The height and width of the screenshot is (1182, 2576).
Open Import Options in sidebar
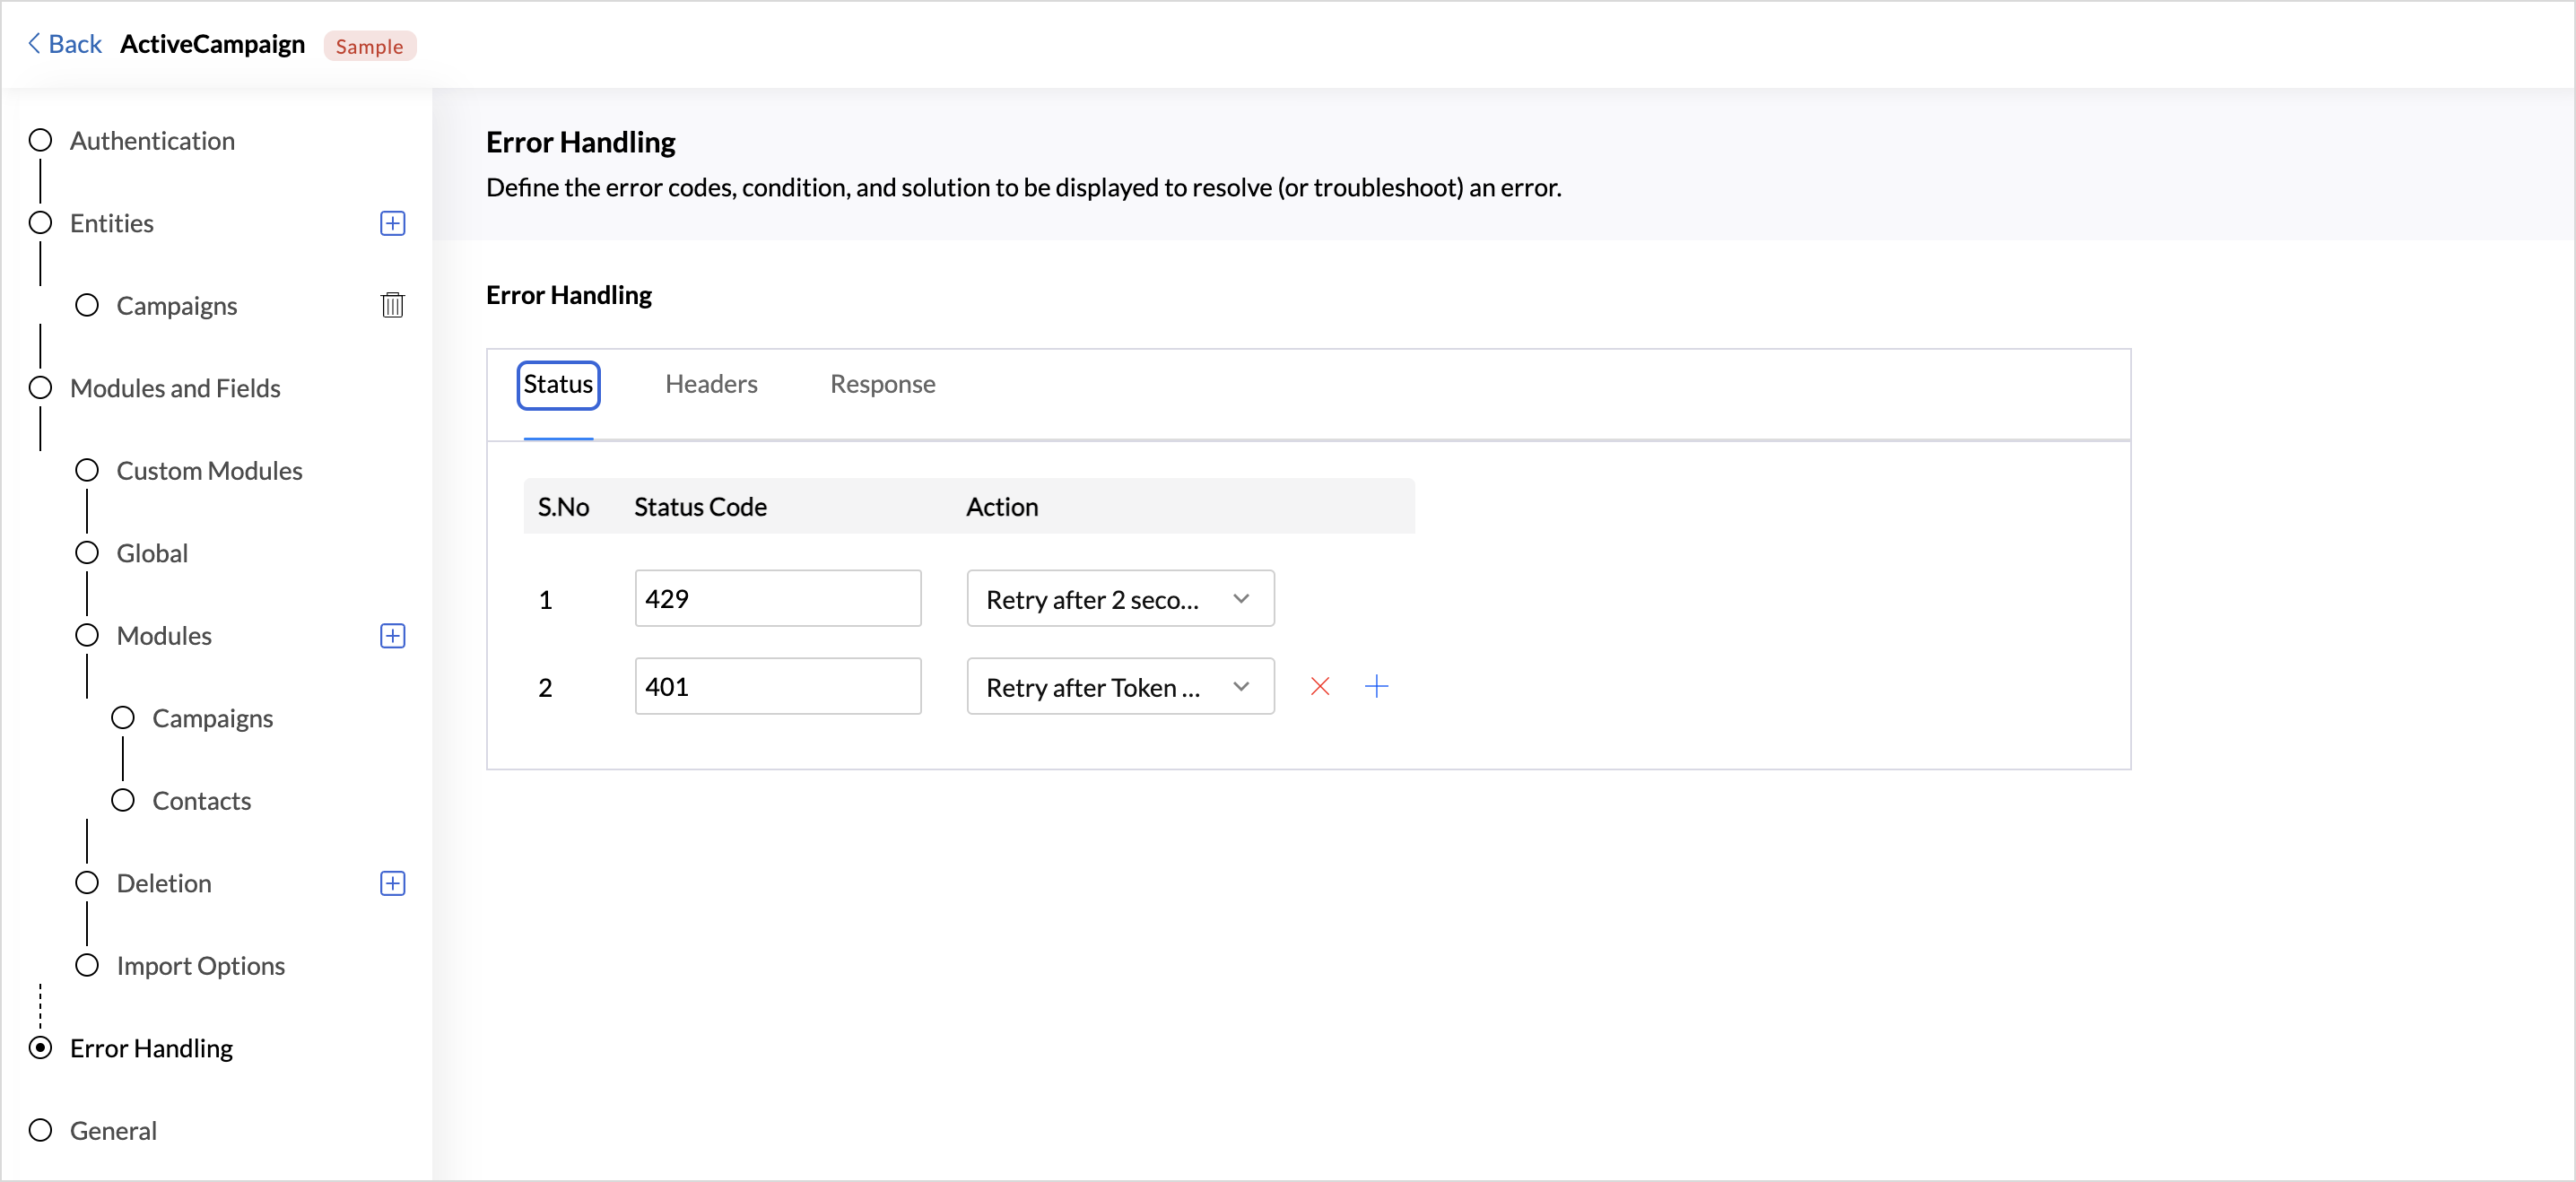click(x=200, y=966)
